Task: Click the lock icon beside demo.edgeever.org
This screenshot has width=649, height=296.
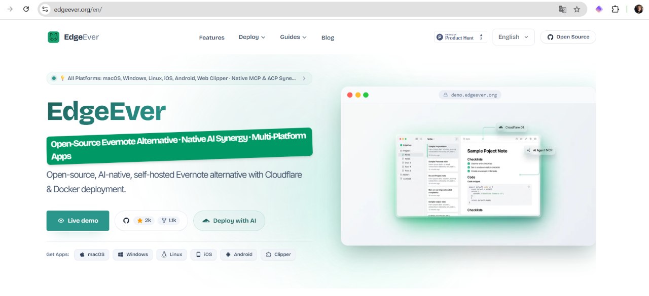Action: click(446, 95)
